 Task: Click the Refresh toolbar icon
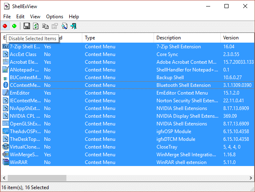[36, 26]
